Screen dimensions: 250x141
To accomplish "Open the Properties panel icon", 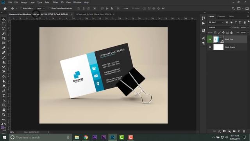I will point(203,31).
